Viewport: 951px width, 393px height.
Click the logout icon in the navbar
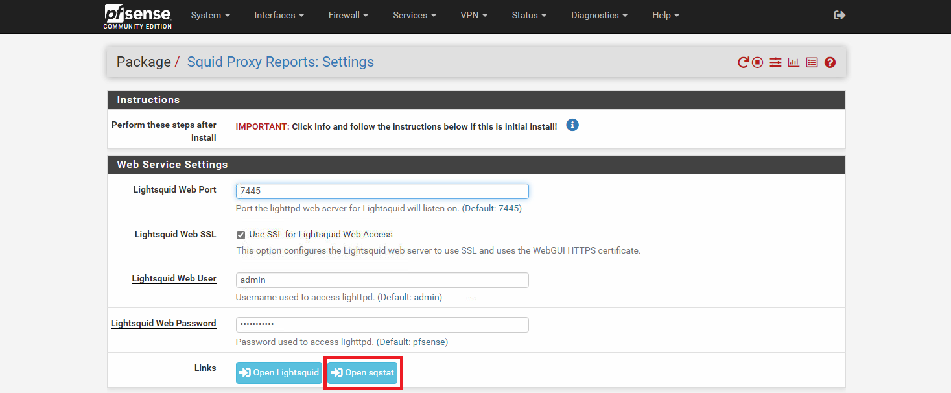tap(839, 15)
